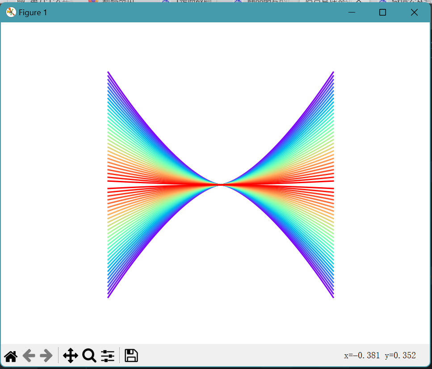Screen dimensions: 432x369
Task: Close the Figure 1 window
Action: coord(414,13)
